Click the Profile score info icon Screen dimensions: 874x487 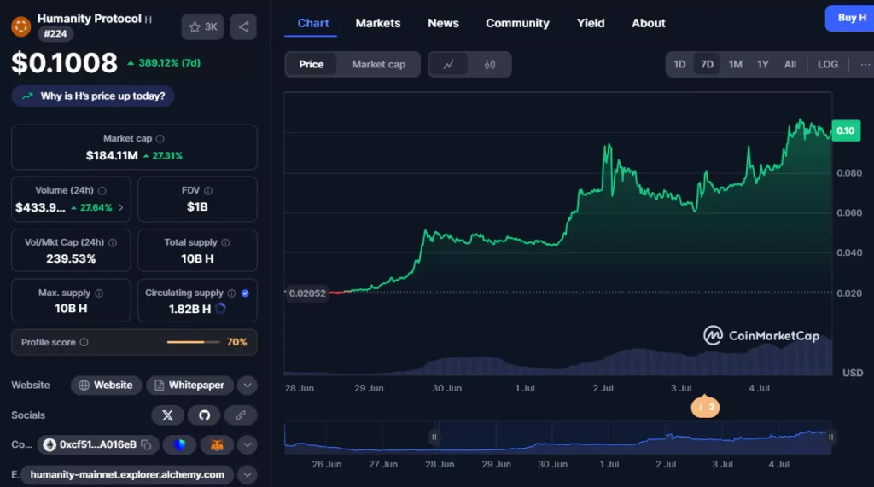pos(84,342)
